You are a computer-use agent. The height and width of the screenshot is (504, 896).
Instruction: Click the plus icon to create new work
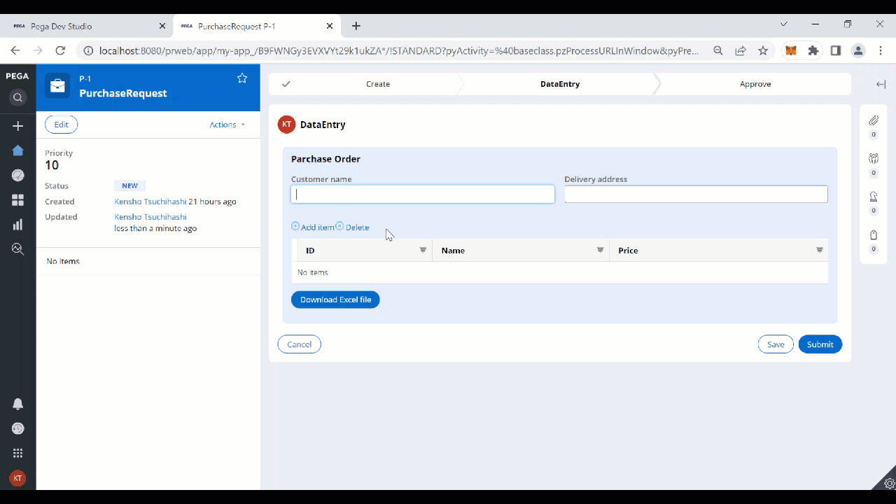coord(17,126)
